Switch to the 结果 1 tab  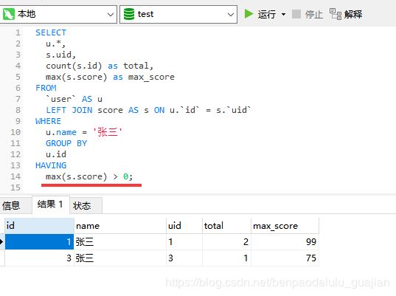pyautogui.click(x=50, y=204)
